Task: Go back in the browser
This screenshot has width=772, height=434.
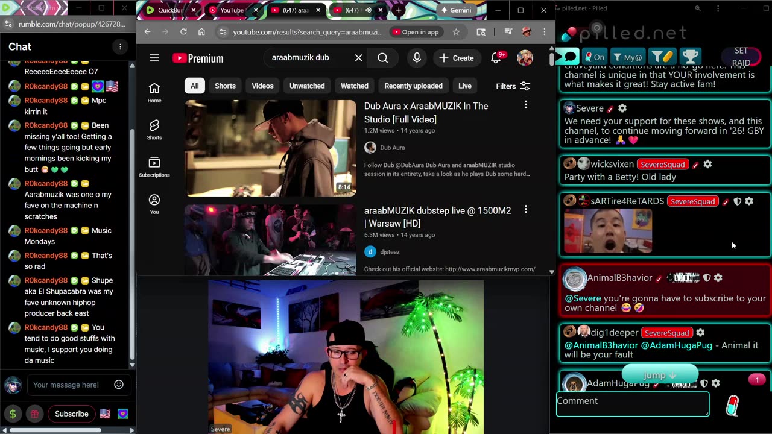Action: click(147, 32)
